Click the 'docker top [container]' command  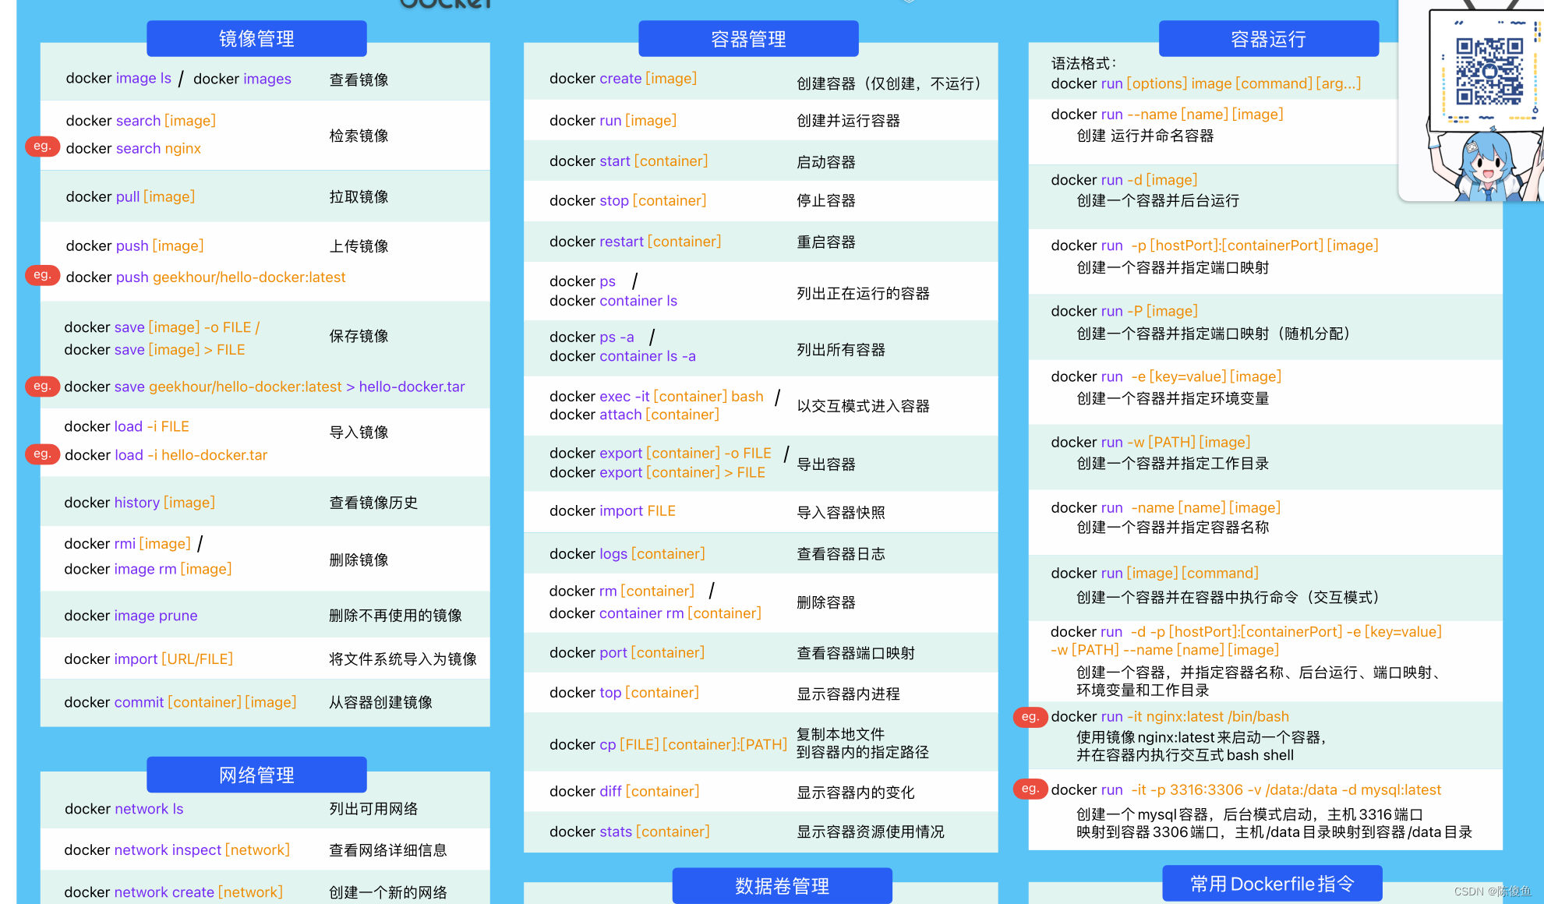pos(624,693)
